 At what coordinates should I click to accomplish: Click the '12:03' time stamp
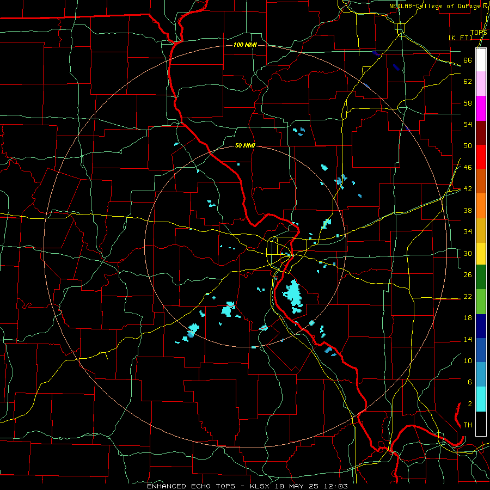(x=335, y=486)
